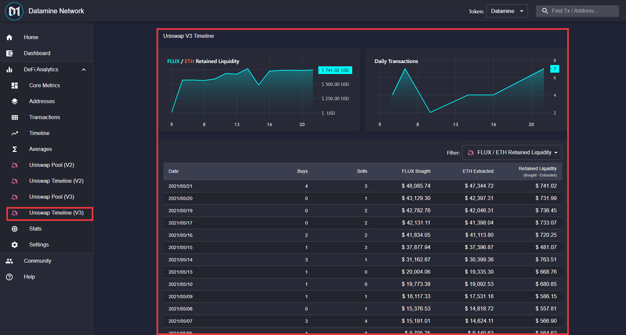Open Stats page
This screenshot has height=335, width=626.
(47, 229)
